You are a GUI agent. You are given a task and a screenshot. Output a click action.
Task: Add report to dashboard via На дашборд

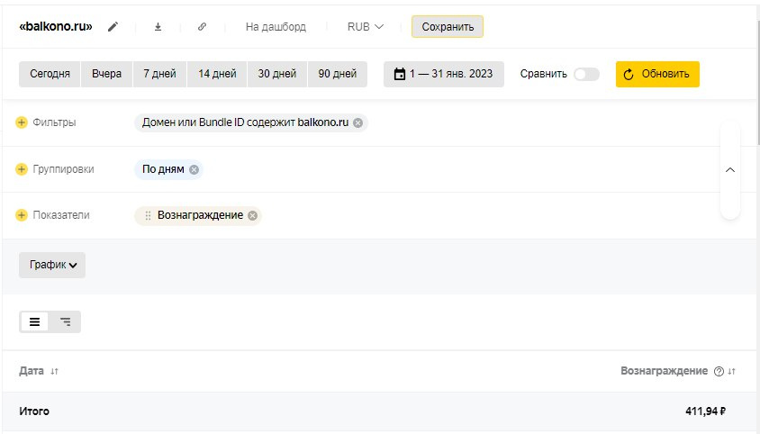pyautogui.click(x=276, y=27)
